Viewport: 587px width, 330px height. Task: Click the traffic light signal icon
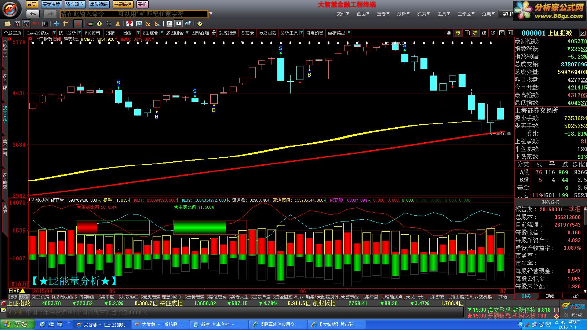(90, 24)
